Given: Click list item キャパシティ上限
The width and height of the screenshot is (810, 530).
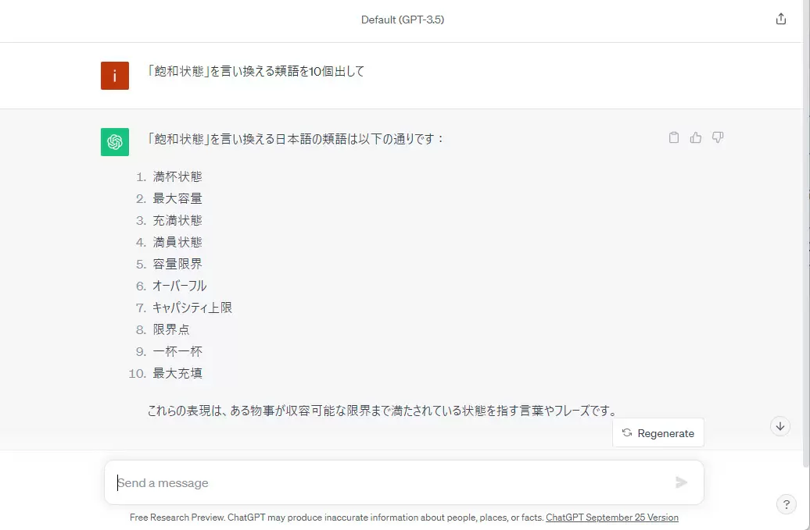Looking at the screenshot, I should 192,308.
